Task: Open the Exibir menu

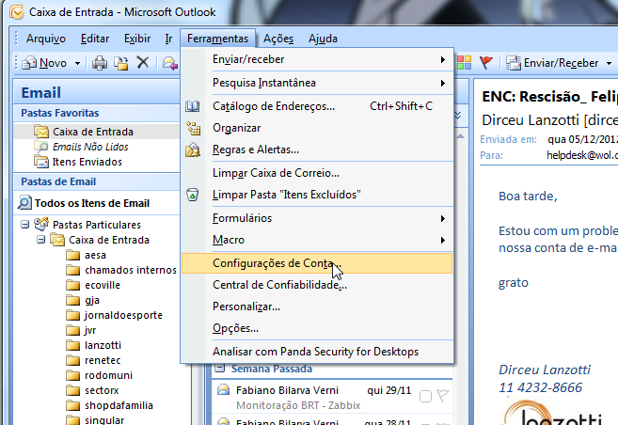Action: [137, 39]
